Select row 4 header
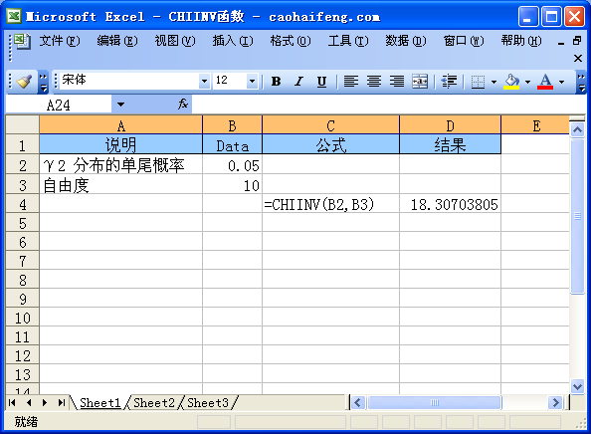The height and width of the screenshot is (434, 591). 23,204
